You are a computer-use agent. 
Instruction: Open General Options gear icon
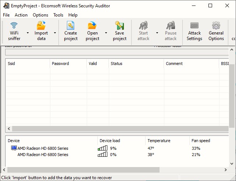(216, 26)
